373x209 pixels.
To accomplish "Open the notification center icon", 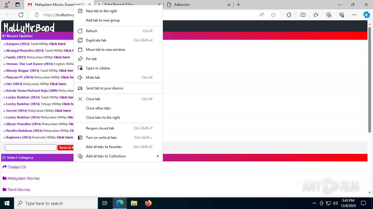I will (x=363, y=203).
